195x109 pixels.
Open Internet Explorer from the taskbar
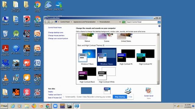(13, 106)
